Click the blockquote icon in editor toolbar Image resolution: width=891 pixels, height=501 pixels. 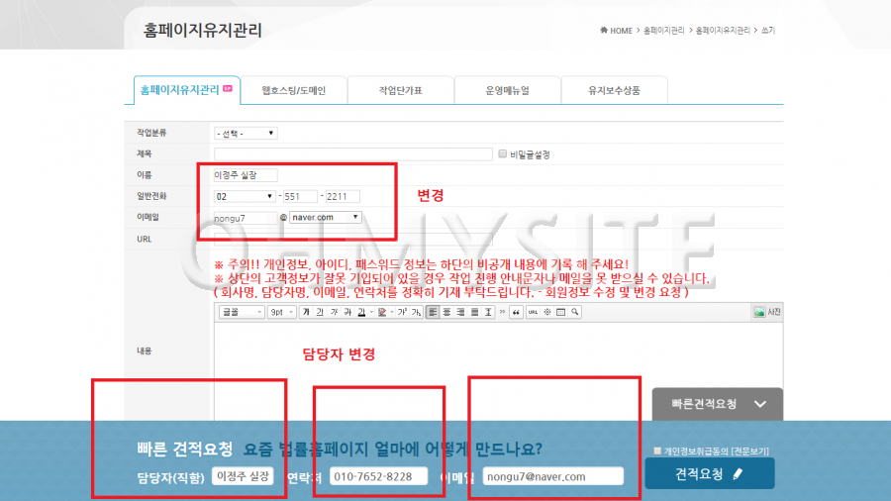(516, 312)
